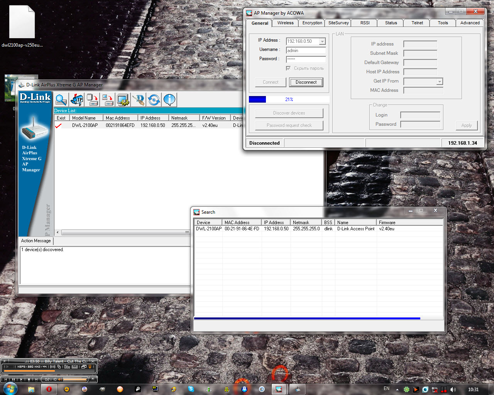Screen dimensions: 494x395
Task: Adjust the mini player volume slider
Action: tap(75, 380)
